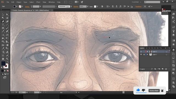Image resolution: width=176 pixels, height=99 pixels.
Task: Open stroke weight dropdown
Action: tap(40, 7)
